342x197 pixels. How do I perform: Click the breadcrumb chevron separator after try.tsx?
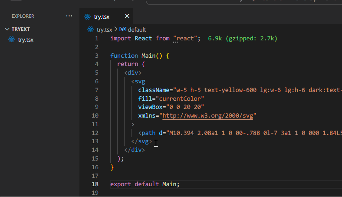point(116,30)
